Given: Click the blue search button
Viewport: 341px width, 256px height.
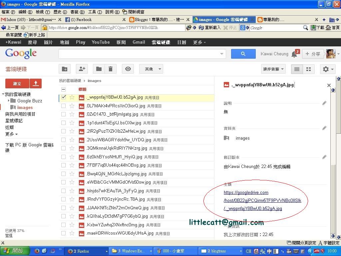Looking at the screenshot, I should pyautogui.click(x=243, y=54).
